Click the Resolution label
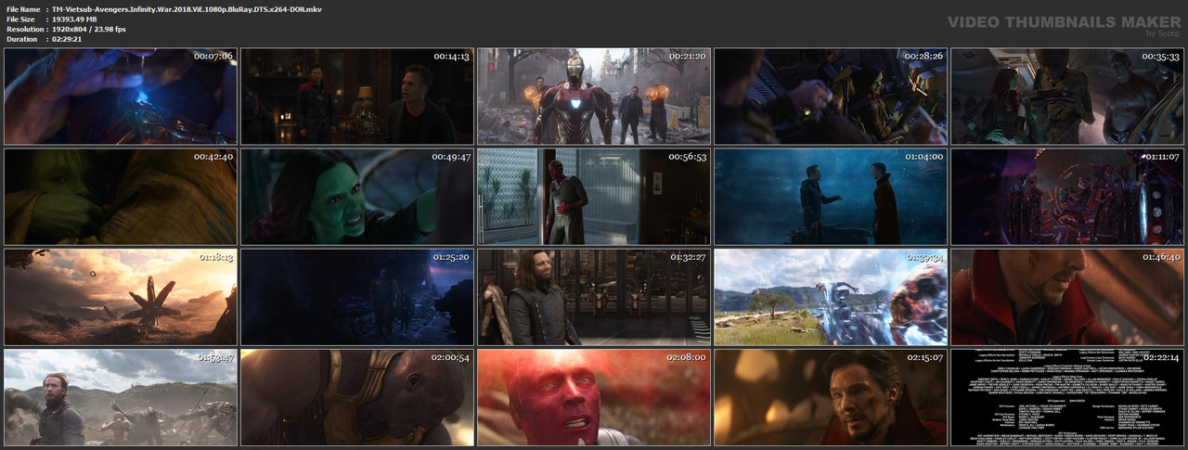 point(26,29)
